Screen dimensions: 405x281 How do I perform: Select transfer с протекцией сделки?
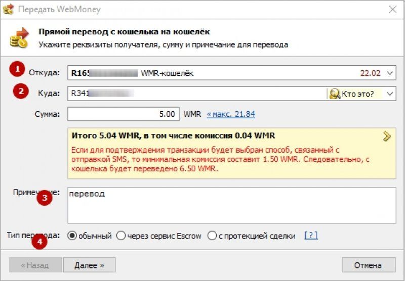coord(251,236)
